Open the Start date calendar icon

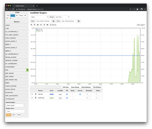point(53,21)
